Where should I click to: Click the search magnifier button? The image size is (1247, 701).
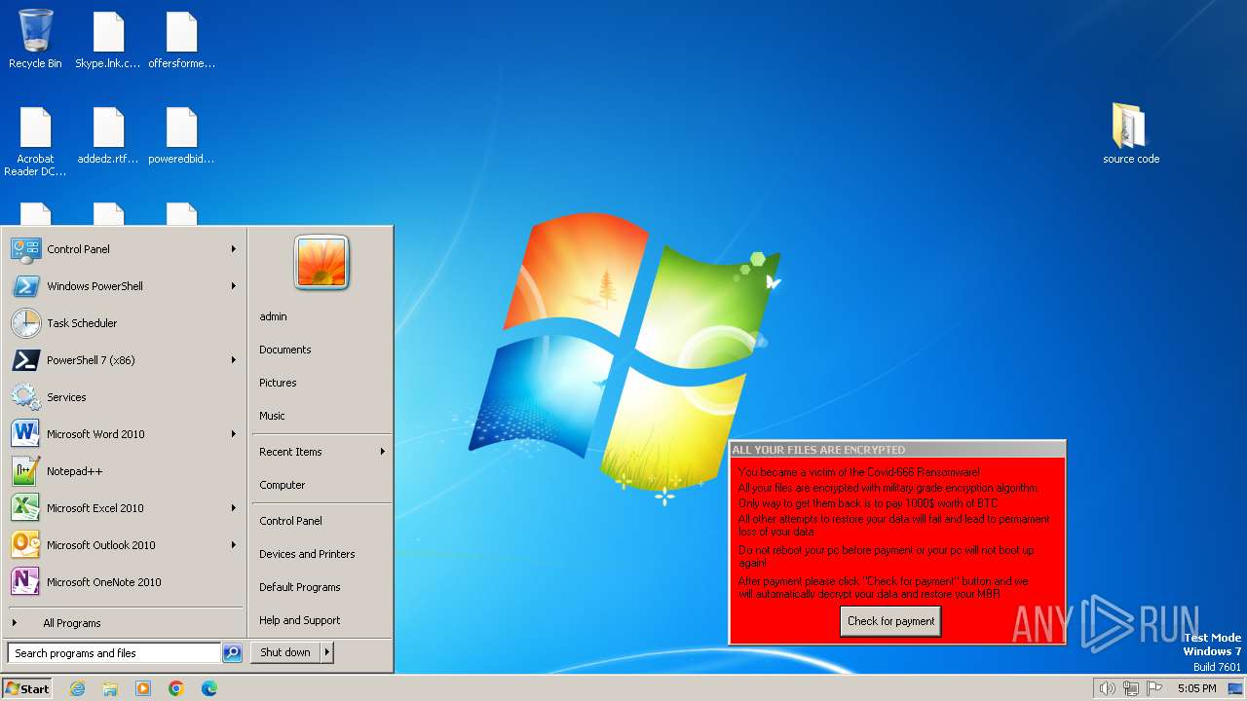(x=232, y=653)
